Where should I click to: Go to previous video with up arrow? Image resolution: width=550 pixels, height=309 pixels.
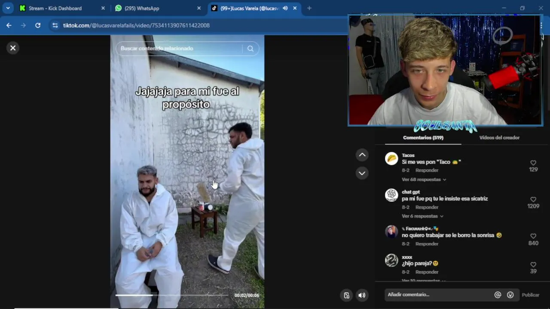click(x=362, y=155)
